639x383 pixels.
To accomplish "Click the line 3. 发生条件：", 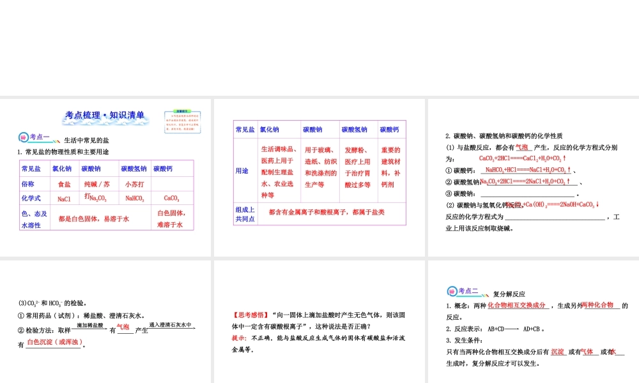I will [464, 341].
